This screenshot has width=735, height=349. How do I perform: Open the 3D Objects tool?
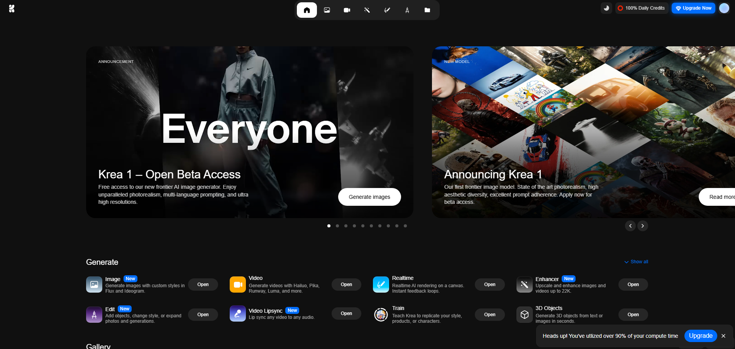click(x=633, y=315)
